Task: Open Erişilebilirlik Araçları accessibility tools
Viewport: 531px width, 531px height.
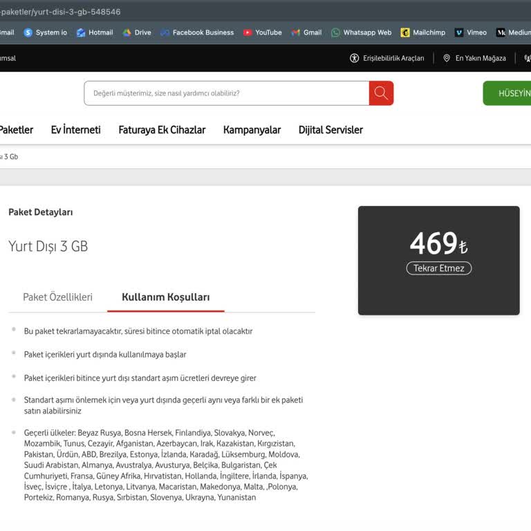Action: (x=387, y=58)
